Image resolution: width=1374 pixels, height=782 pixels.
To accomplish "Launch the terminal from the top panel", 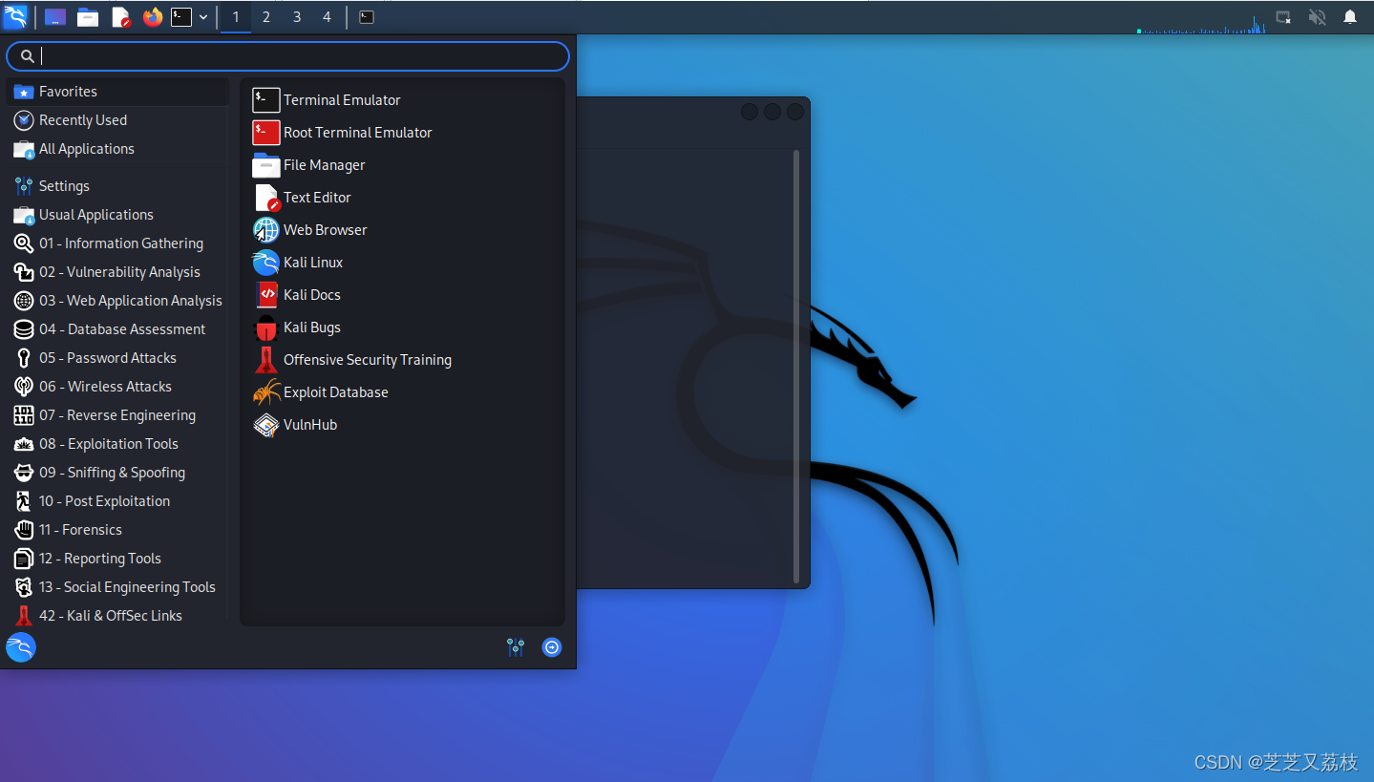I will tap(181, 17).
